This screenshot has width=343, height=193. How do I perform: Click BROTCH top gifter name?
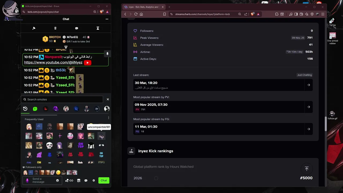[x=55, y=37]
